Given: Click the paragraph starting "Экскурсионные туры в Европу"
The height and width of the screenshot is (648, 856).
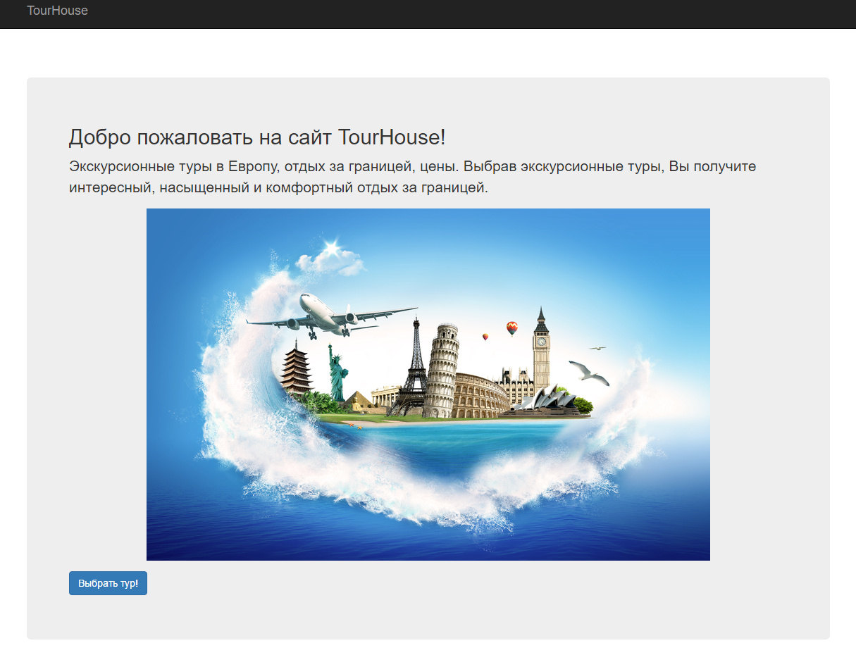Looking at the screenshot, I should click(x=413, y=177).
